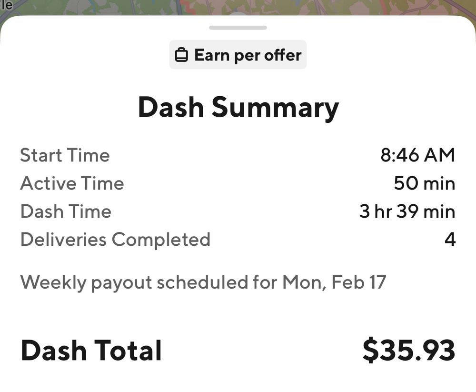
Task: Click the Mon, Feb 17 payout date
Action: (x=334, y=282)
